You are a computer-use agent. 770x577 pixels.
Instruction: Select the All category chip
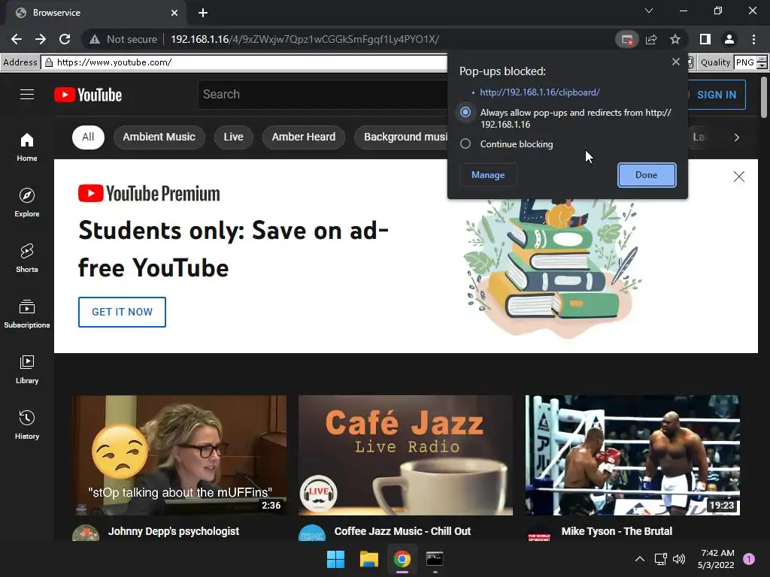[88, 137]
